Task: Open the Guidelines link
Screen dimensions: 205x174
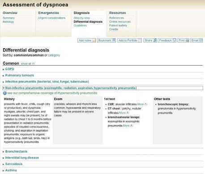Action: tap(80, 25)
